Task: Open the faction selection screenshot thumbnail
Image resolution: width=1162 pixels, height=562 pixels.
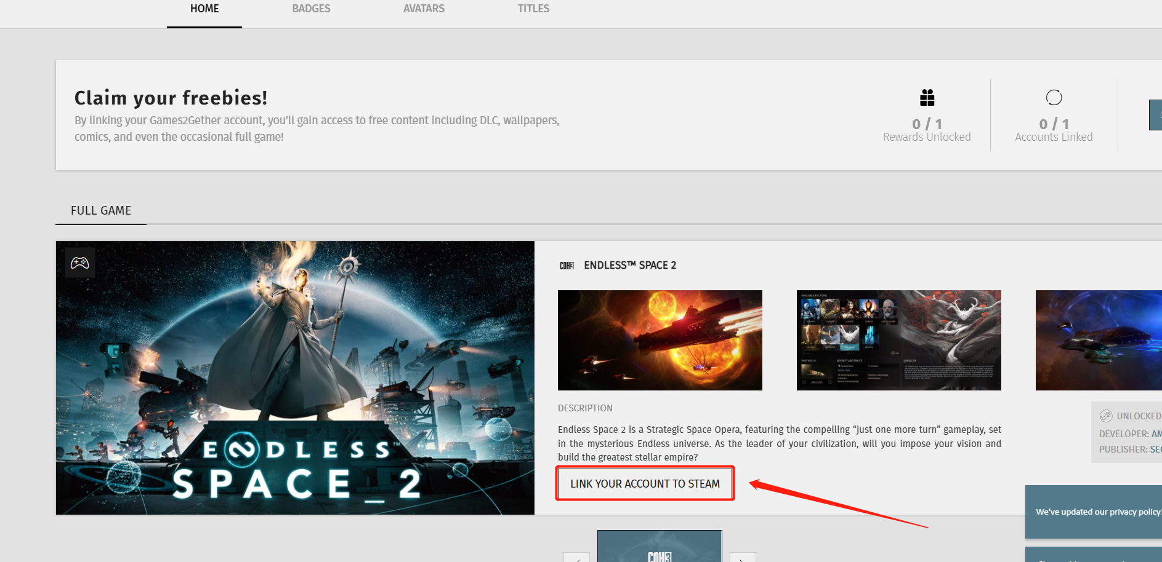Action: click(x=898, y=340)
